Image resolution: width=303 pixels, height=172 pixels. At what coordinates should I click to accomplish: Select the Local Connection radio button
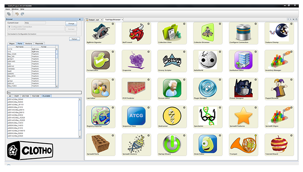click(x=9, y=29)
